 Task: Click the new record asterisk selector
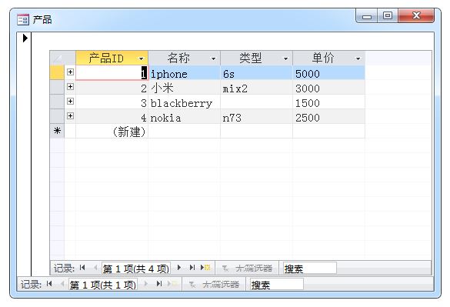click(57, 131)
